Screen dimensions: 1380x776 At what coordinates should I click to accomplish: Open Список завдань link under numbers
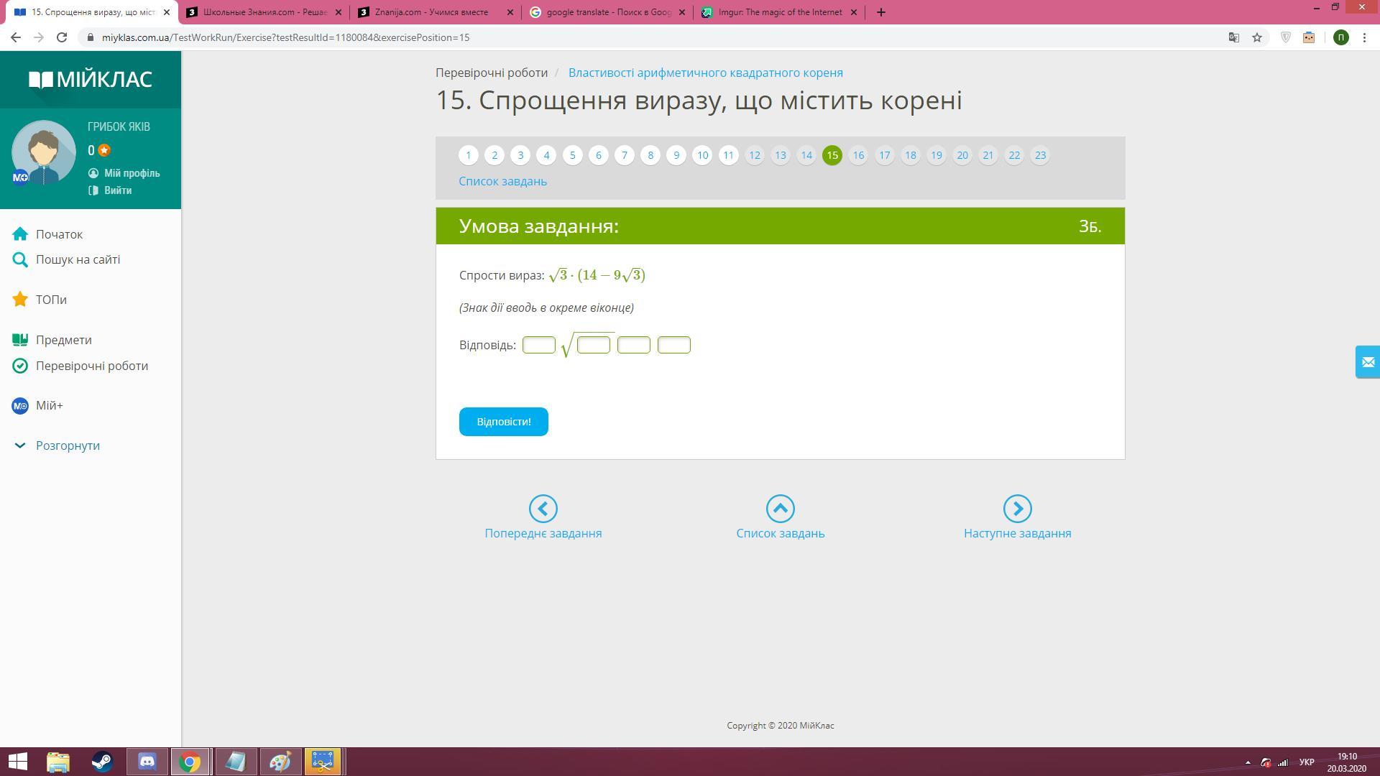click(x=502, y=181)
